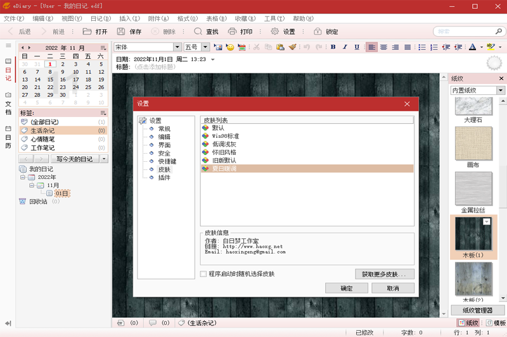The width and height of the screenshot is (507, 337).
Task: Align text right
Action: pos(395,47)
